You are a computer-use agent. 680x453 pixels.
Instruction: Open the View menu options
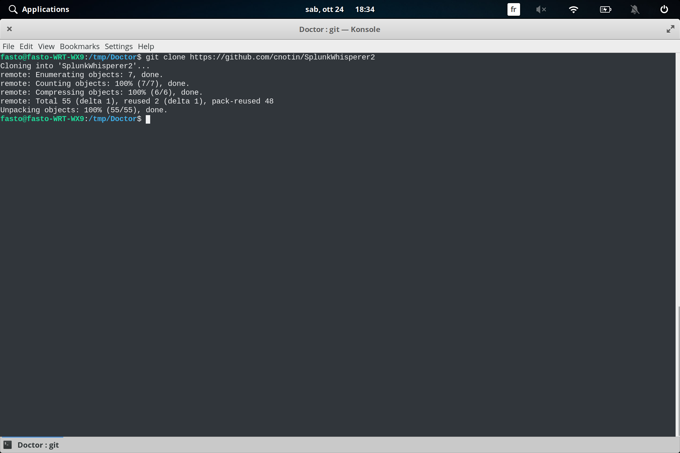[x=46, y=46]
